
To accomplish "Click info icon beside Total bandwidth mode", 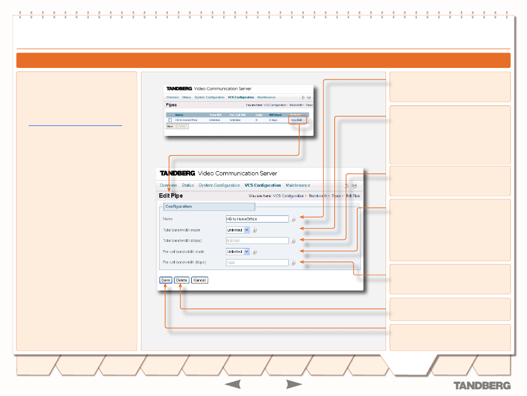I will click(x=255, y=230).
